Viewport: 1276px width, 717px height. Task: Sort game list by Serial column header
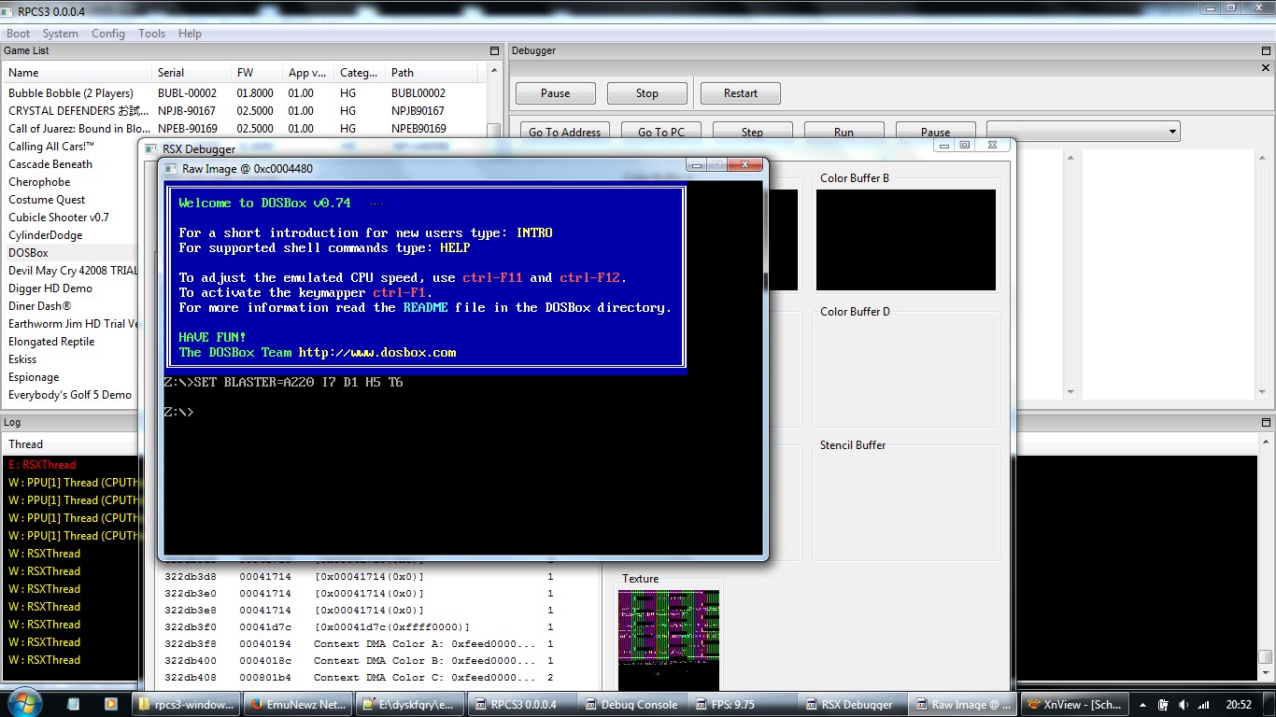coord(171,73)
